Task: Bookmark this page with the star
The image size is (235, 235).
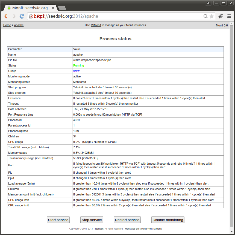Action: [211, 16]
